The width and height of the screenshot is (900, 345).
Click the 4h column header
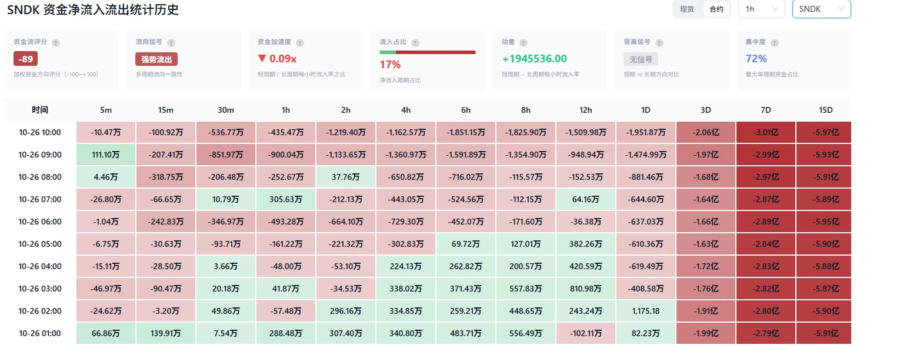point(406,110)
